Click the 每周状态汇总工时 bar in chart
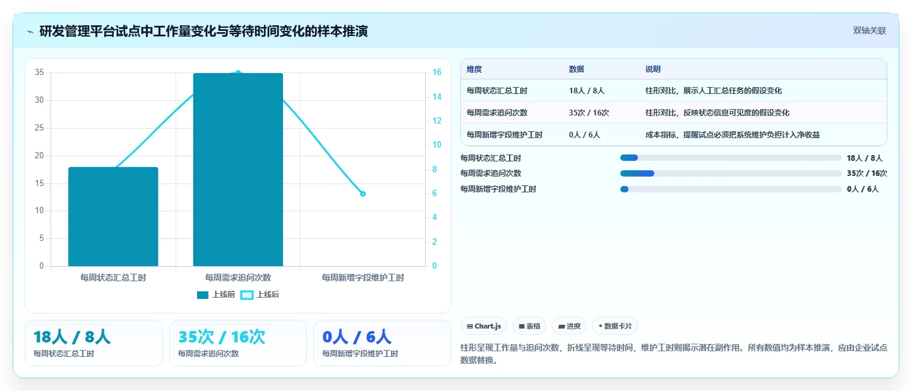912x391 pixels. point(113,216)
